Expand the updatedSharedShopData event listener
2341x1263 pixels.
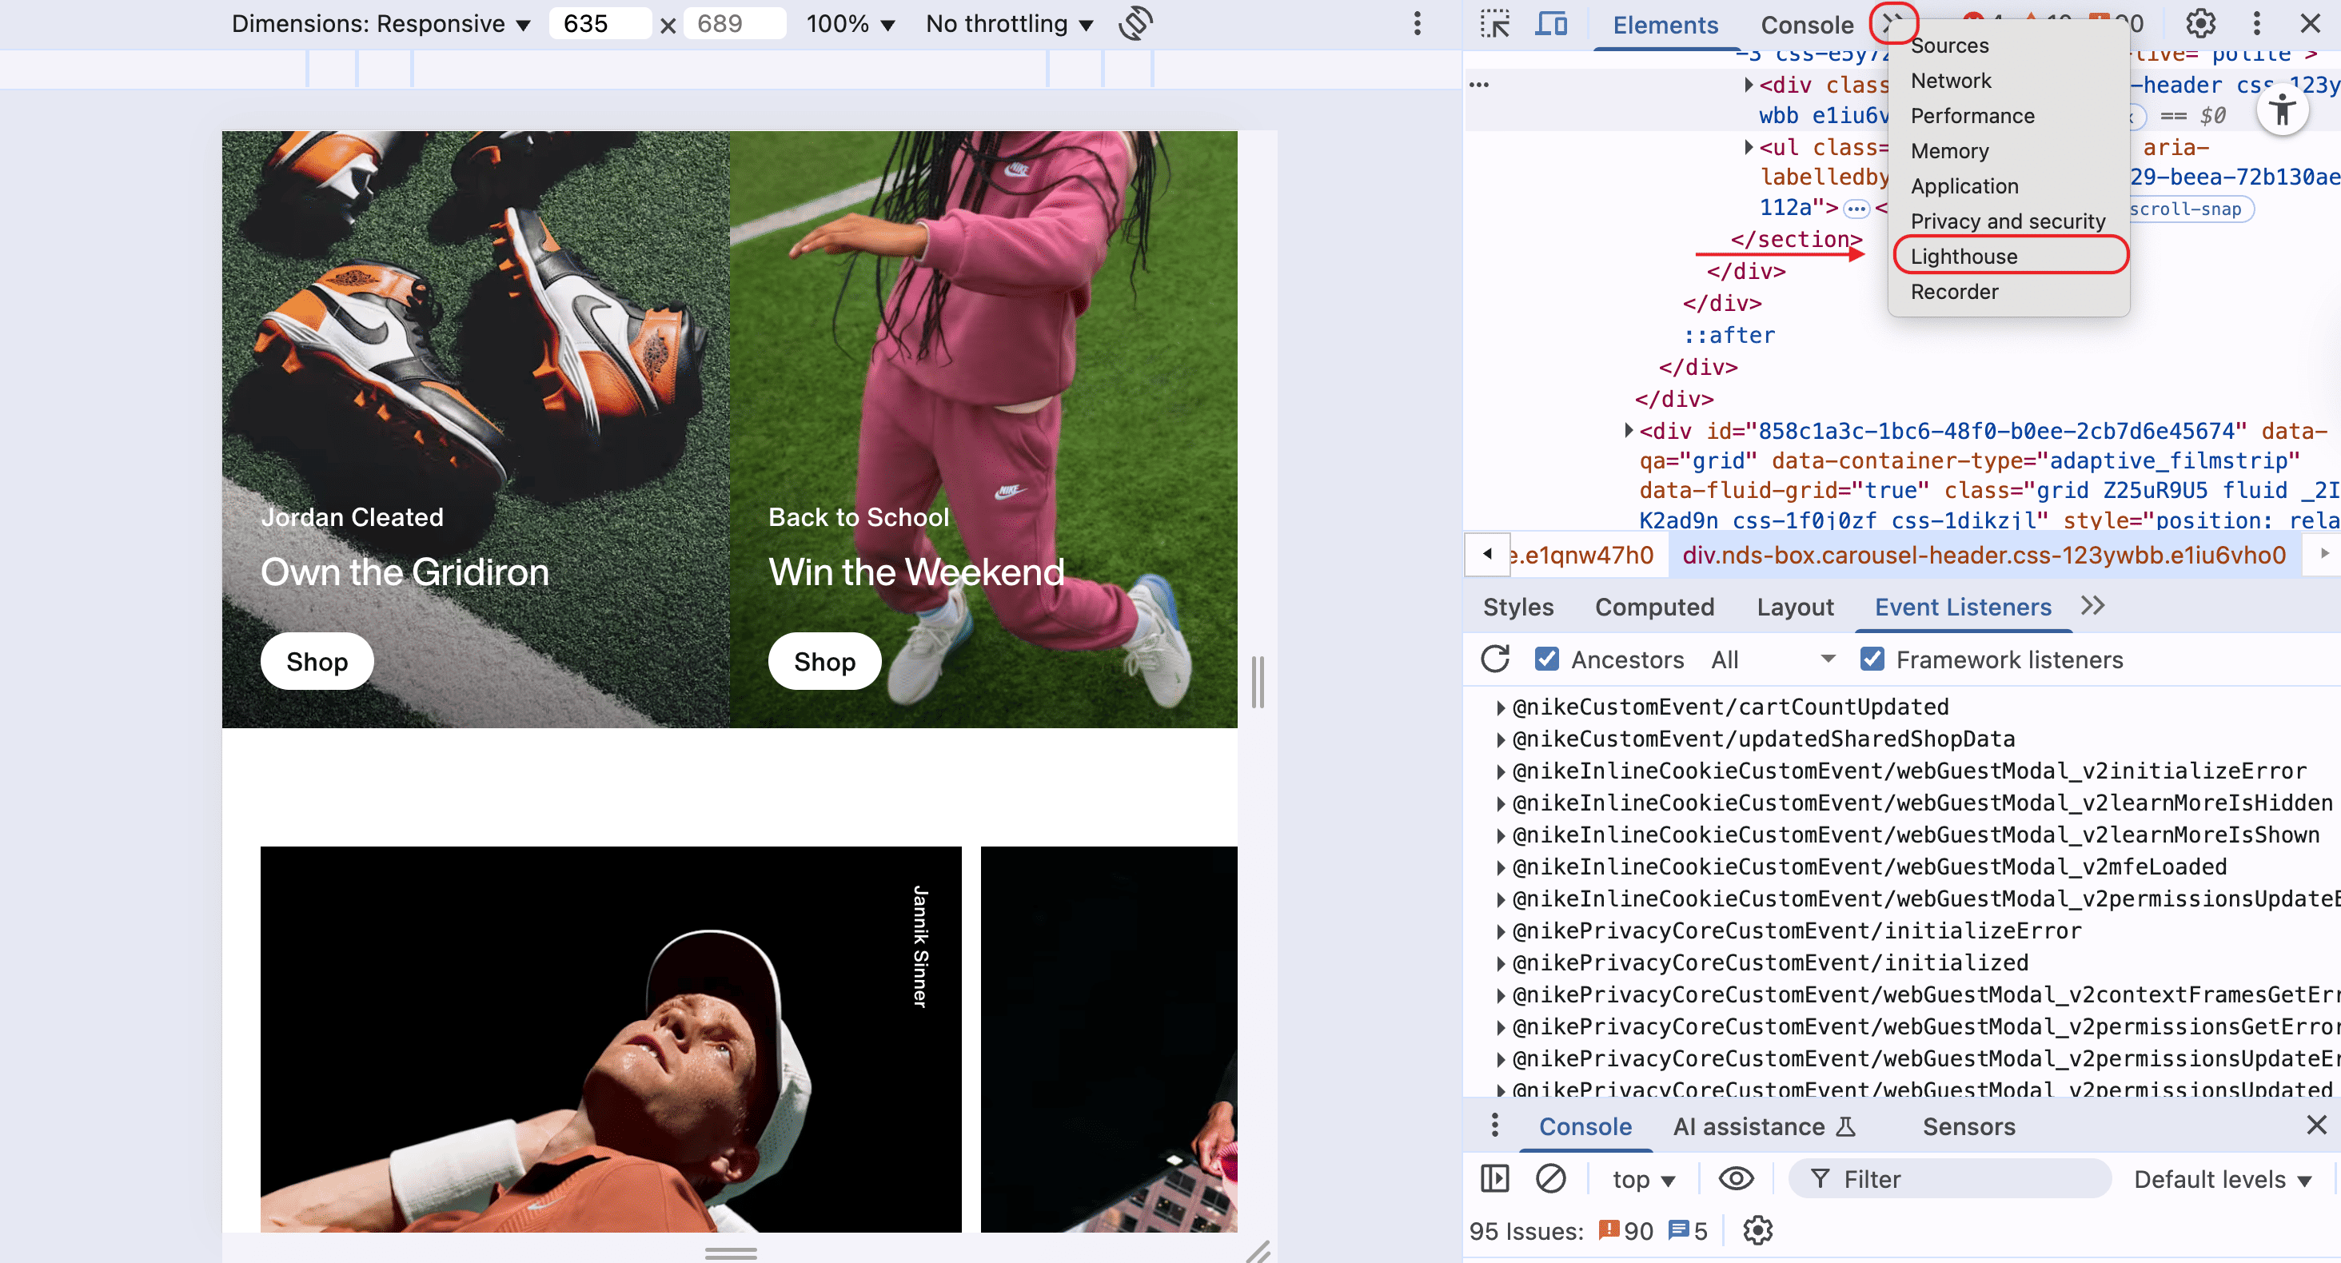pyautogui.click(x=1499, y=739)
